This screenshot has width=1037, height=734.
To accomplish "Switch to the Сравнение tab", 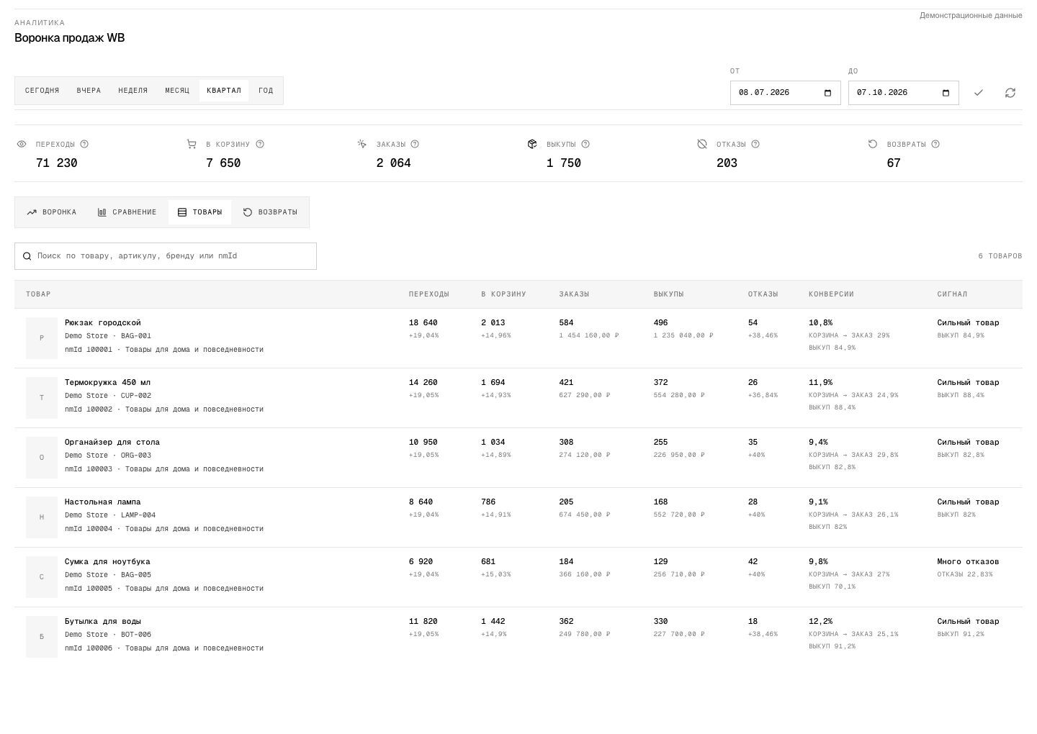I will (127, 212).
